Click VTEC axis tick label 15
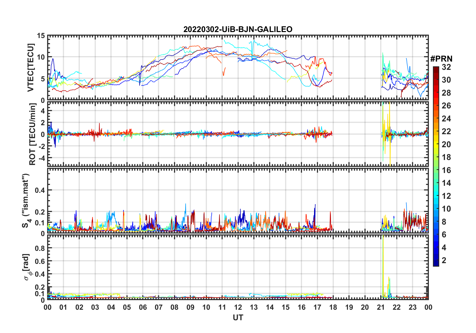This screenshot has height=333, width=476. pyautogui.click(x=41, y=36)
